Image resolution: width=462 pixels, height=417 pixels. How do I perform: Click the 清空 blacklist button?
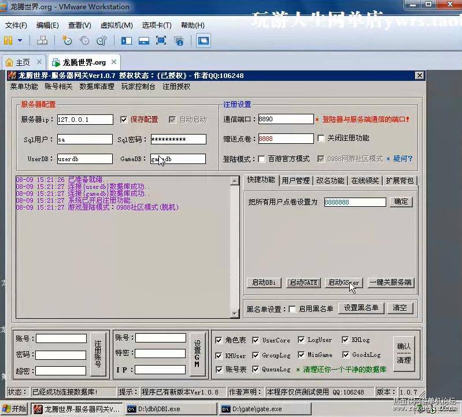[400, 308]
